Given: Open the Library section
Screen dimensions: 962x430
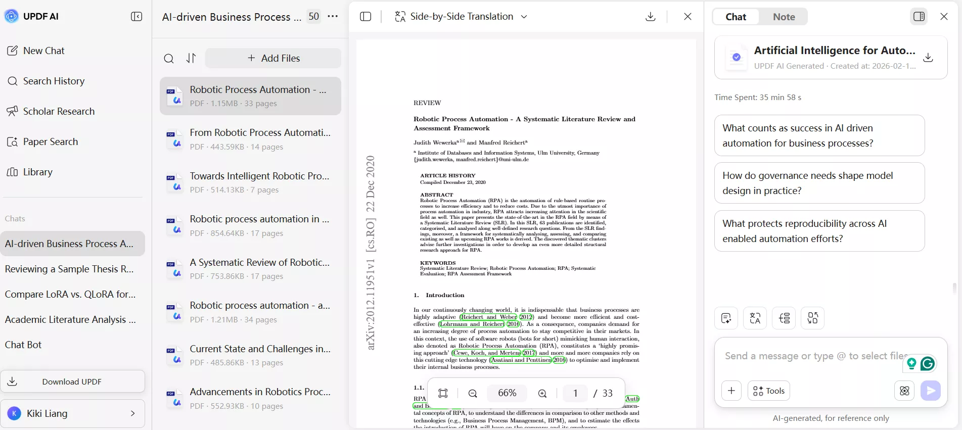Looking at the screenshot, I should tap(29, 172).
